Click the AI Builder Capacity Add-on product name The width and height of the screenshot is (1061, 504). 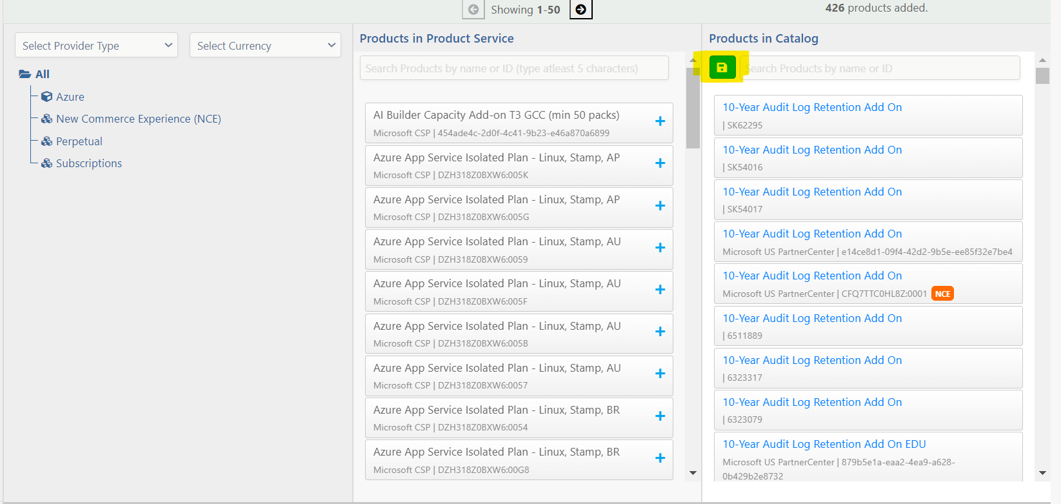click(x=496, y=115)
